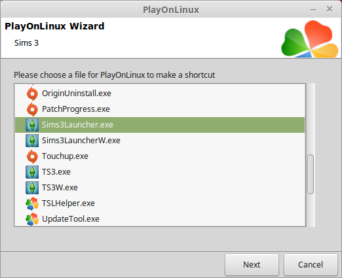
Task: Click the plumbob icon next to TS3W.exe
Action: point(32,188)
